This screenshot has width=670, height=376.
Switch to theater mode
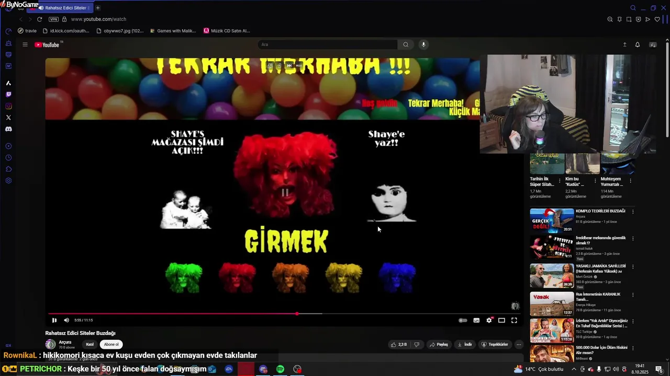[501, 320]
